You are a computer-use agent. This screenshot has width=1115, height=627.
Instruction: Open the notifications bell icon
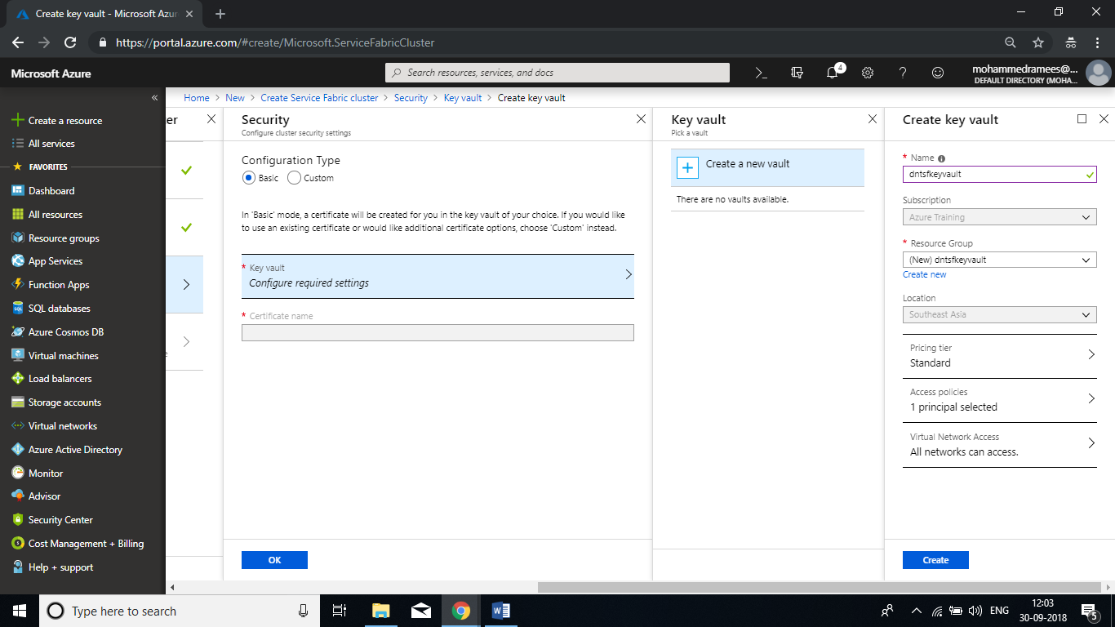tap(832, 73)
